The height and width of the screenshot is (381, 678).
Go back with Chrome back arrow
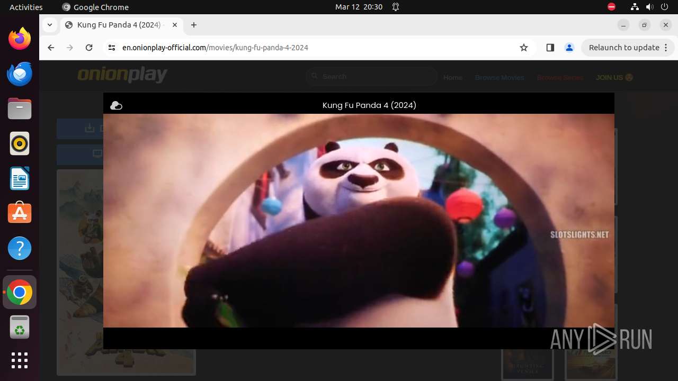[x=51, y=48]
